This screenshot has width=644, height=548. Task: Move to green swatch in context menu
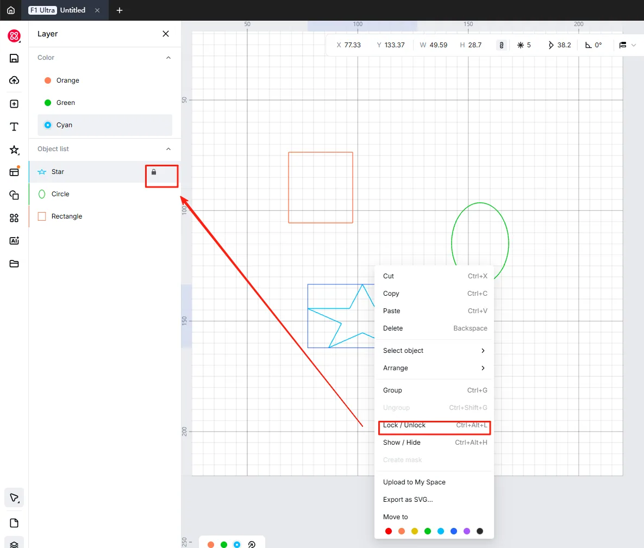[x=428, y=531]
